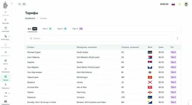Open the user avatar profile menu

(x=186, y=4)
